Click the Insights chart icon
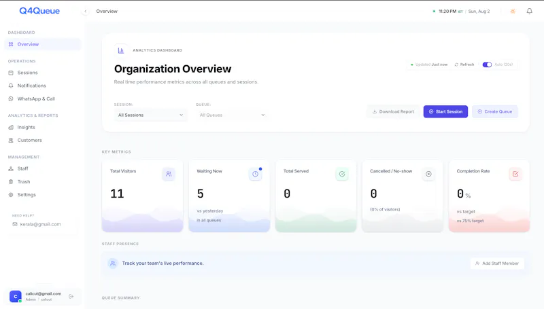This screenshot has height=309, width=544. click(x=11, y=127)
